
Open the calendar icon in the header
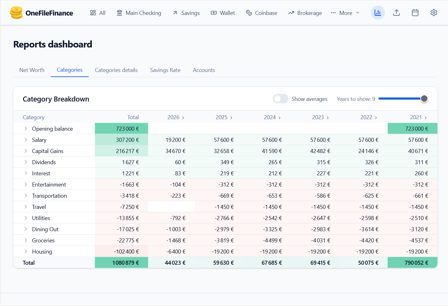pyautogui.click(x=415, y=12)
